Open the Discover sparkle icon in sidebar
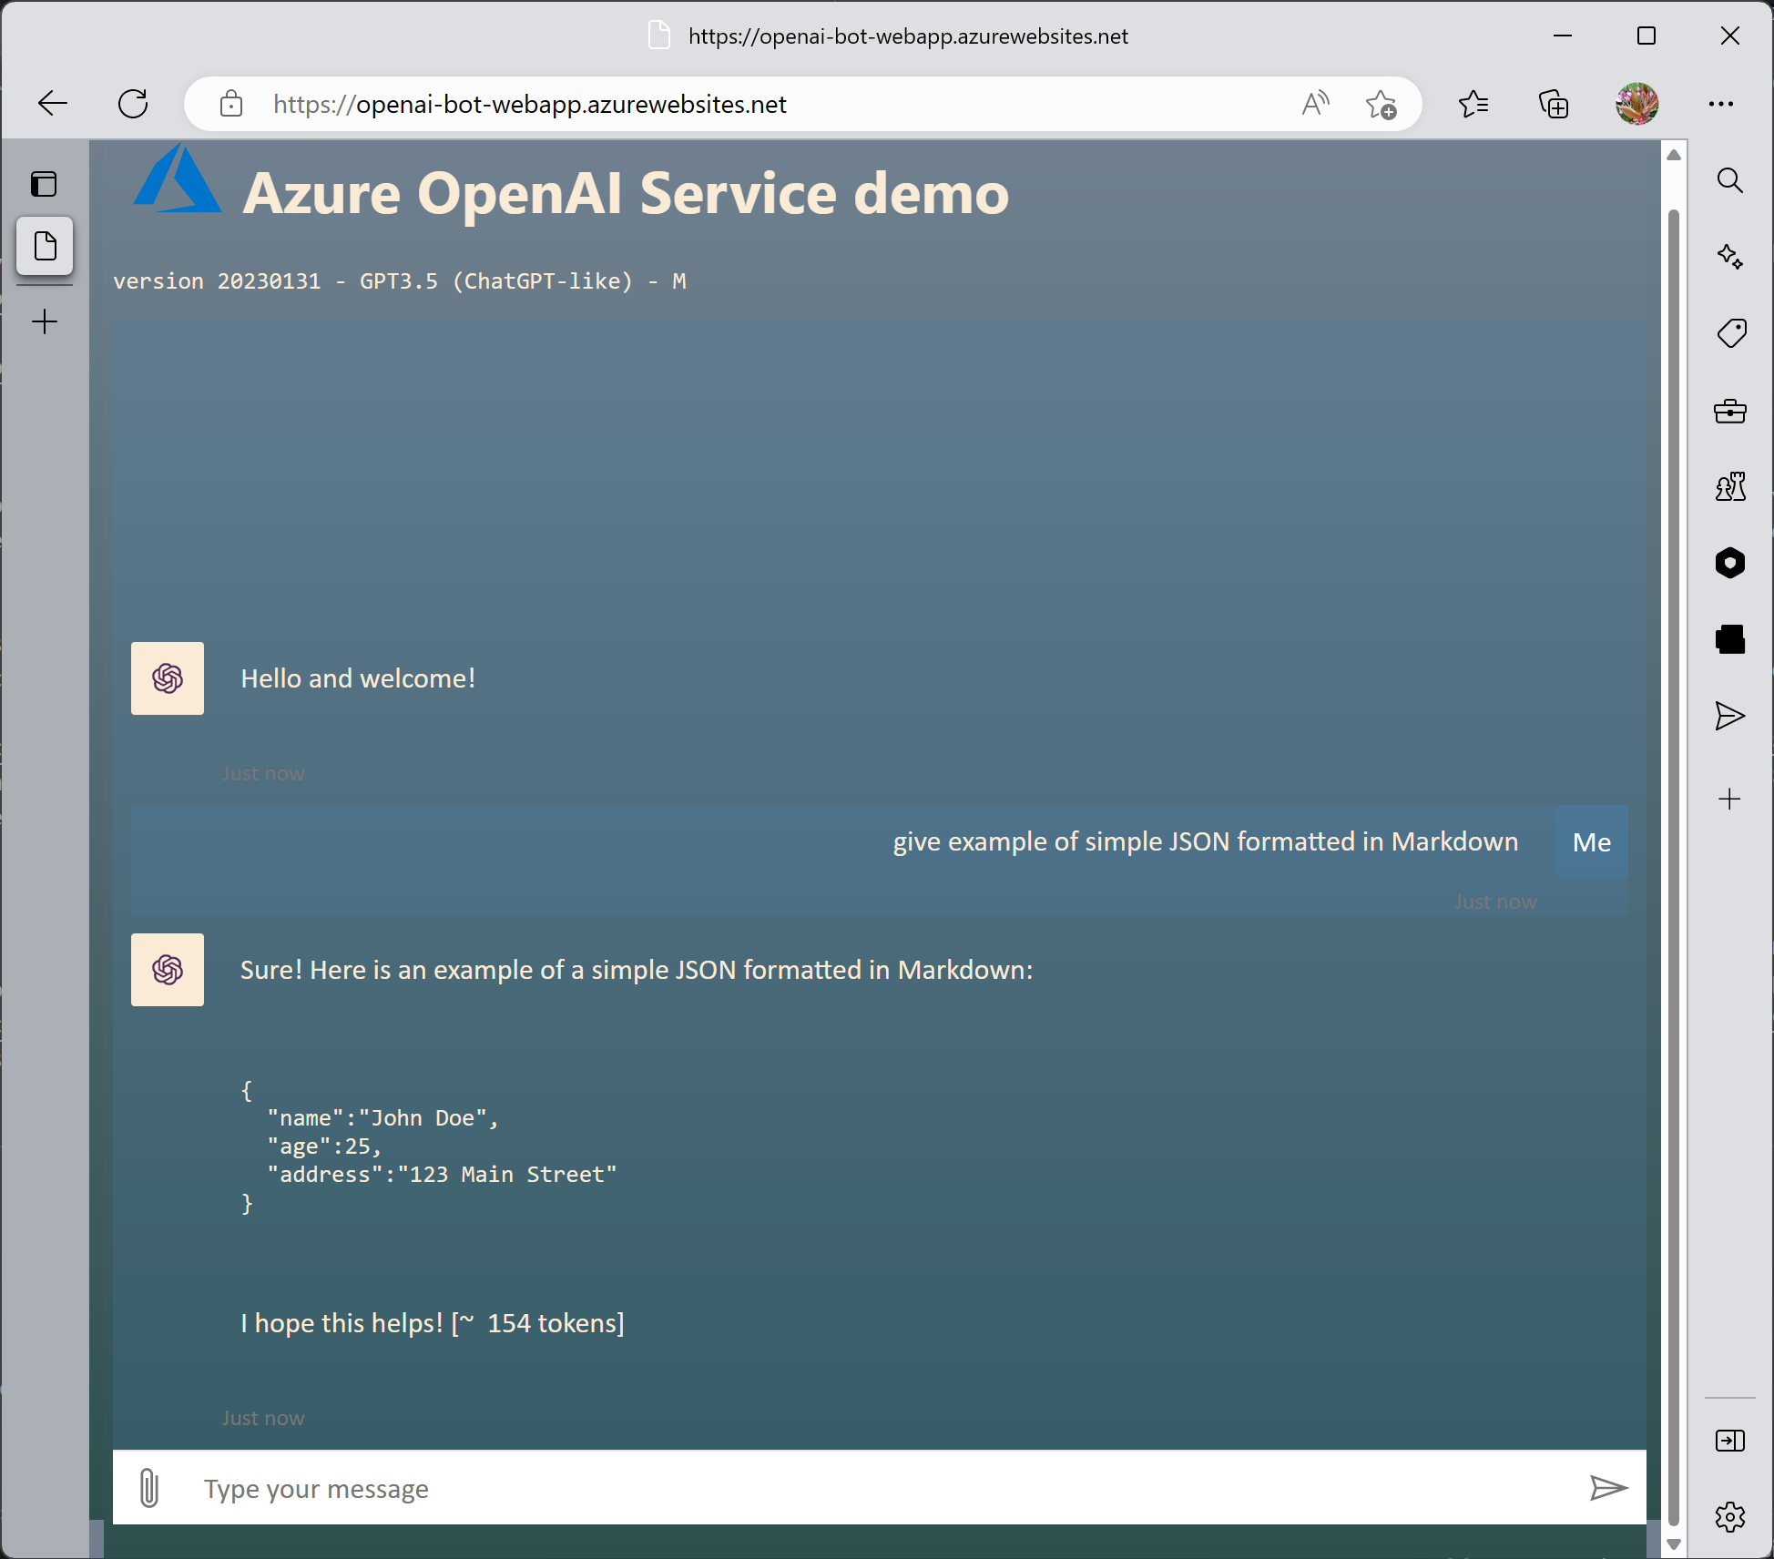 [1729, 257]
